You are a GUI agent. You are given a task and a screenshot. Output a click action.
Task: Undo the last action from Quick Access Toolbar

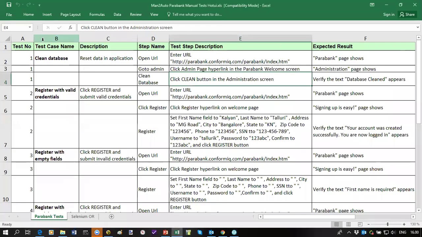tap(18, 5)
